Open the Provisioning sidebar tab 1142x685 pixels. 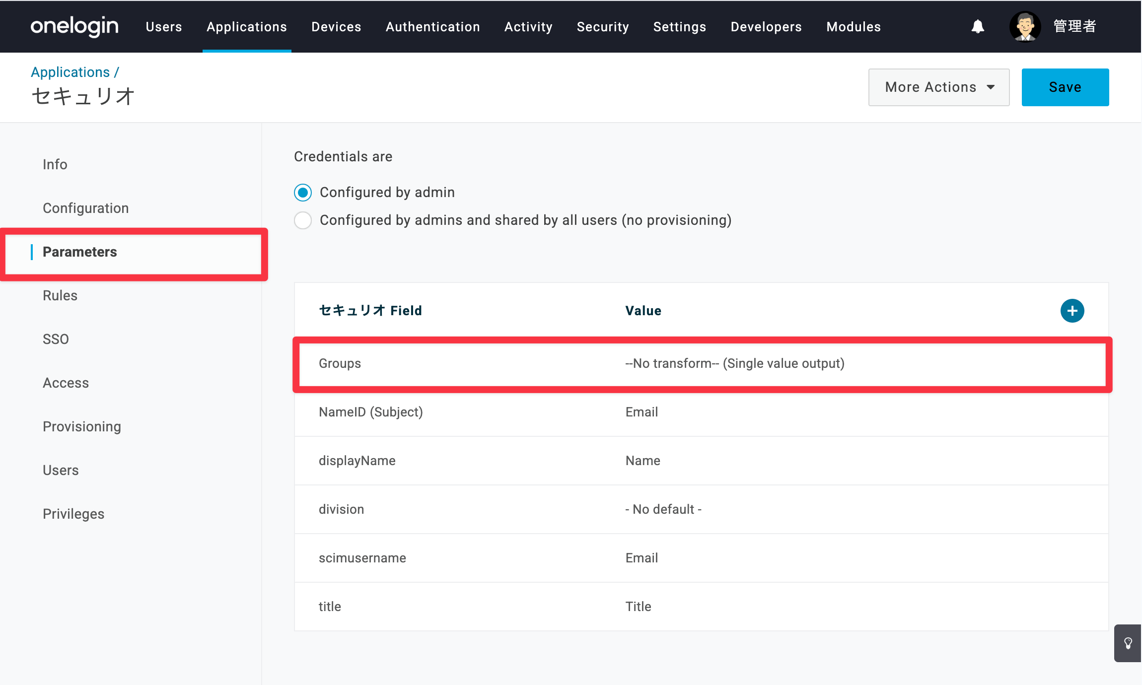[x=81, y=426]
